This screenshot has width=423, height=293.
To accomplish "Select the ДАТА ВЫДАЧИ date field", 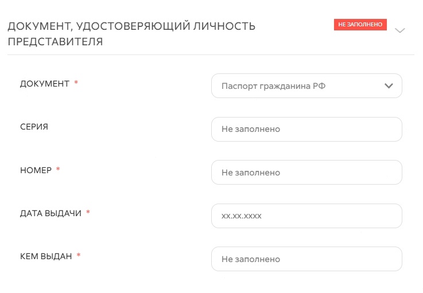I will pyautogui.click(x=306, y=216).
